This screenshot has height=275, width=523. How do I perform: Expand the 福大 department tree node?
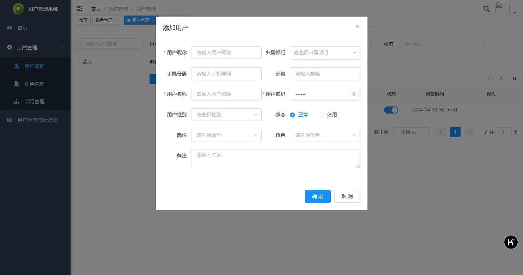78,61
